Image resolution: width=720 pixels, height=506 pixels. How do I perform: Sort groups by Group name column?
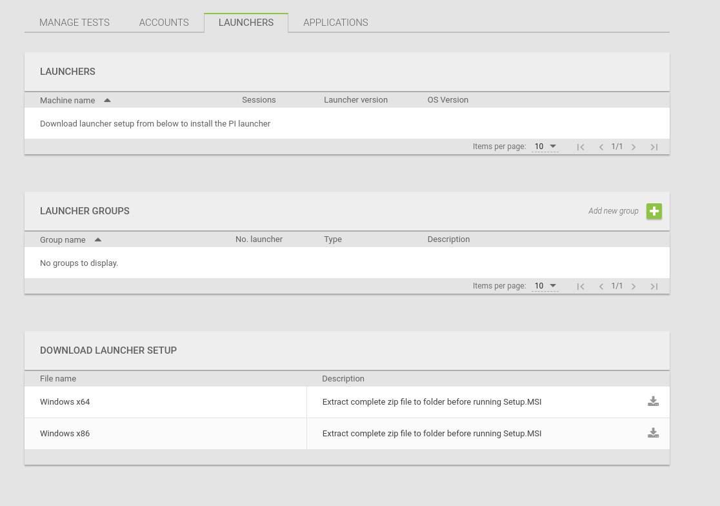click(63, 239)
